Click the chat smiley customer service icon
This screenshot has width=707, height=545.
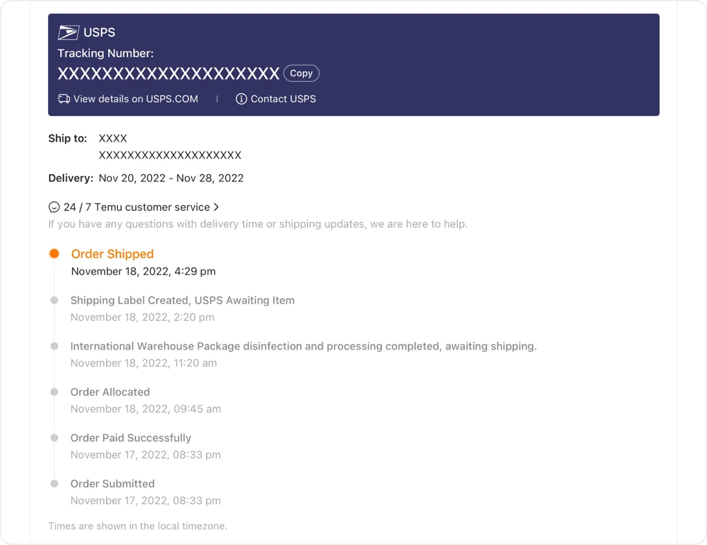54,207
